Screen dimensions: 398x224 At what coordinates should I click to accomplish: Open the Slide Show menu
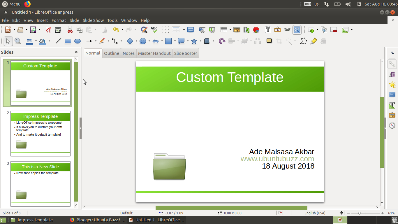point(93,20)
